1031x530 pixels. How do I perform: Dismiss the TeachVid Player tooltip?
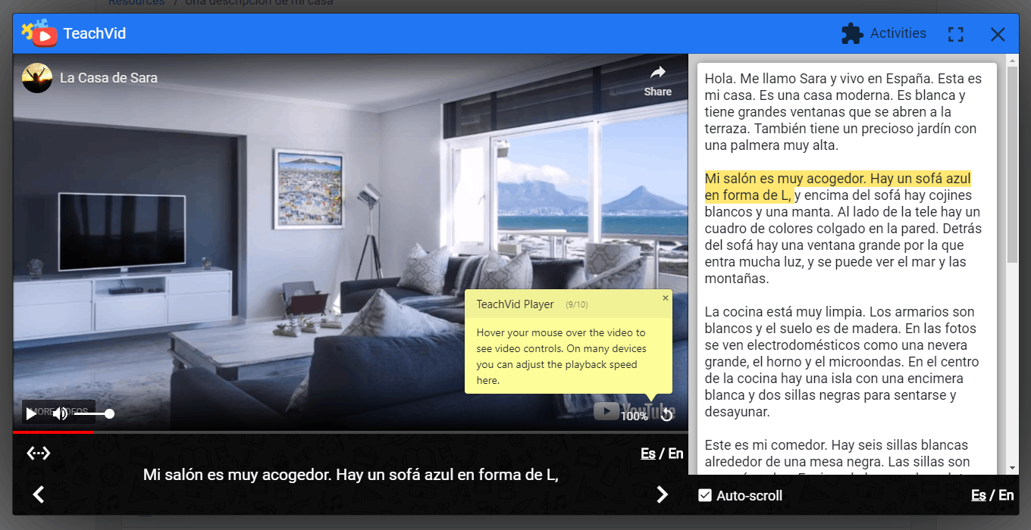pyautogui.click(x=665, y=298)
